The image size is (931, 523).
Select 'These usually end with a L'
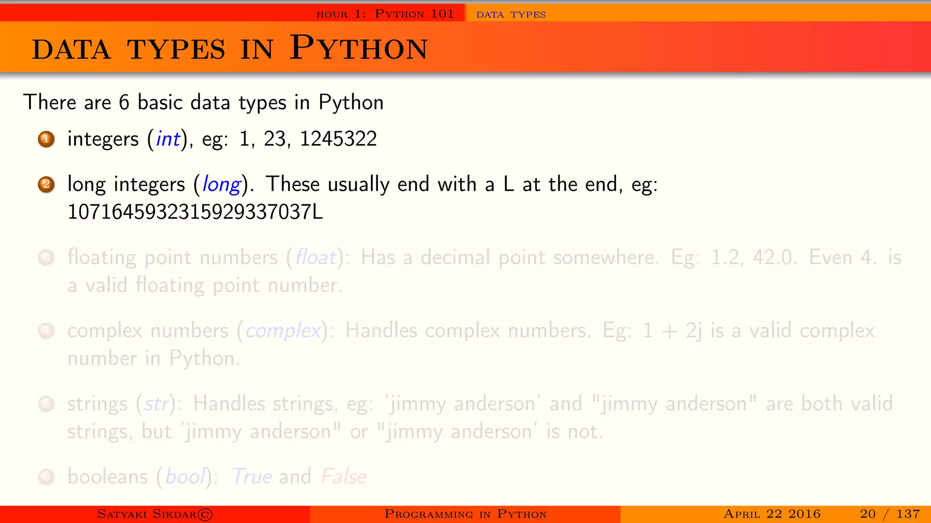[x=390, y=184]
